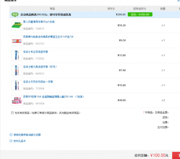
Task: Open 佳洁士魅力亮洁型牙刷（软毛） product link
Action: pos(40,67)
